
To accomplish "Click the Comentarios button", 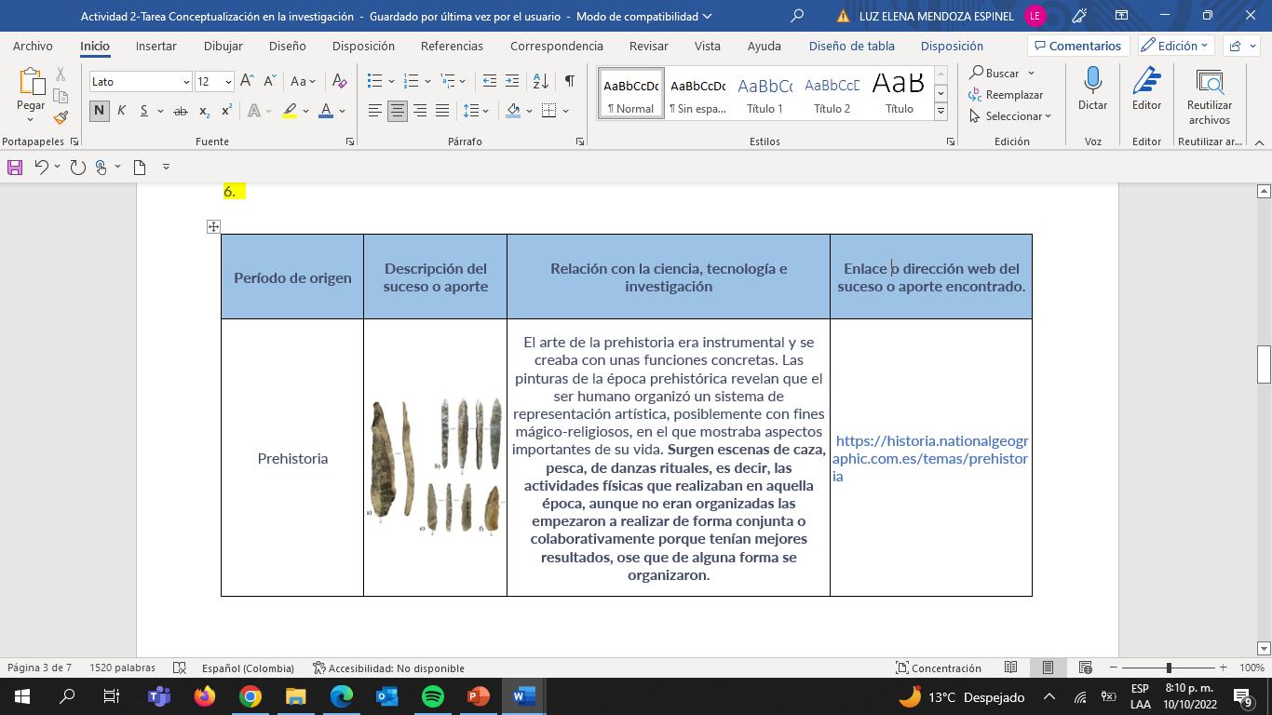I will point(1078,46).
